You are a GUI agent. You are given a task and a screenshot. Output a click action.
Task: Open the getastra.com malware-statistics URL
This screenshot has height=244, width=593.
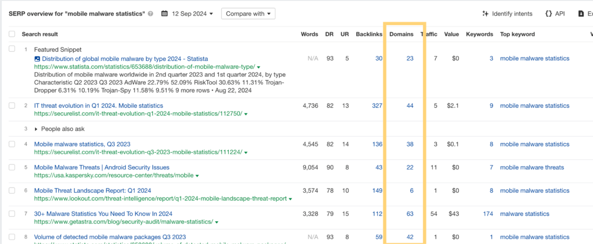pyautogui.click(x=124, y=222)
